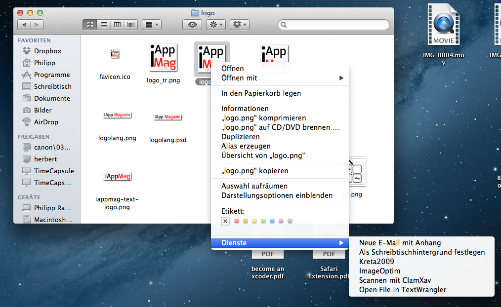Expand the Dienste submenu

(280, 243)
